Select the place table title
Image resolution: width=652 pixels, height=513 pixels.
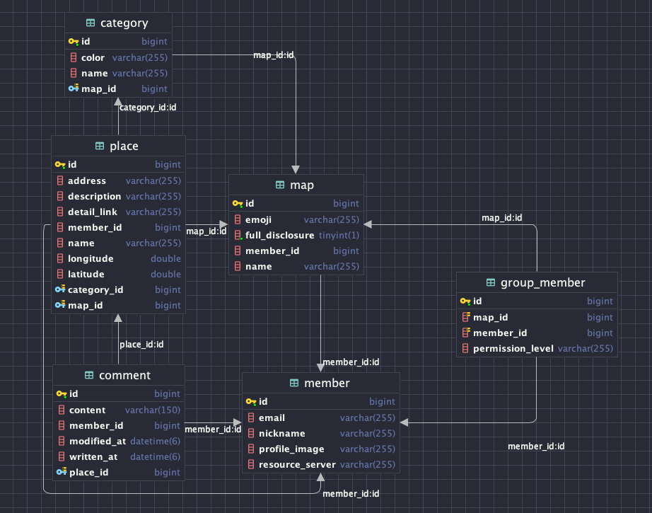click(x=124, y=146)
